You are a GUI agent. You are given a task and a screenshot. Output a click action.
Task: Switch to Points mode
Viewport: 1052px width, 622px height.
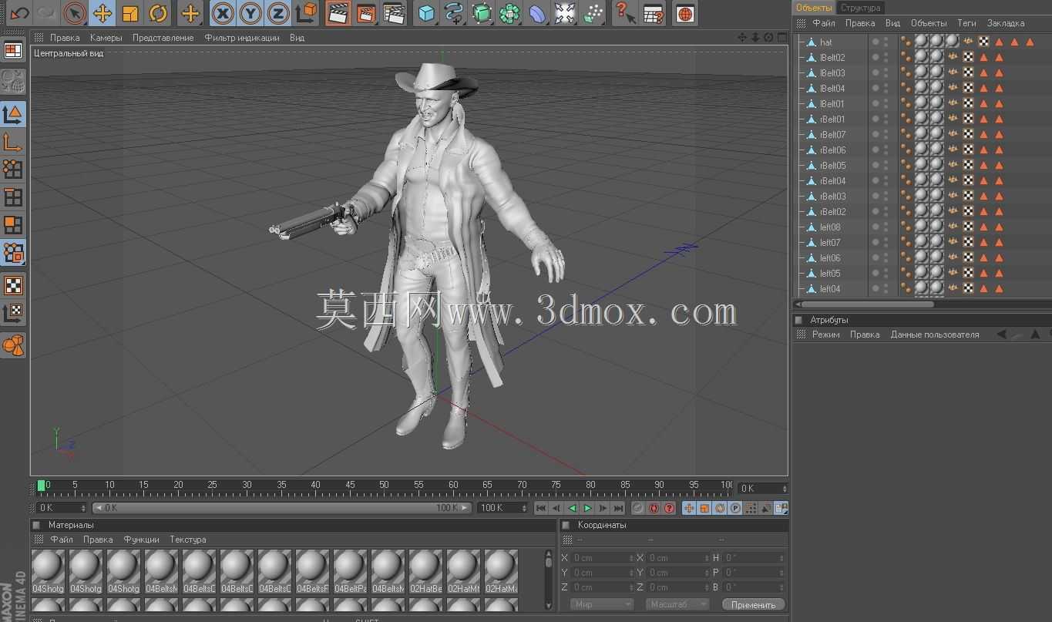tap(13, 170)
